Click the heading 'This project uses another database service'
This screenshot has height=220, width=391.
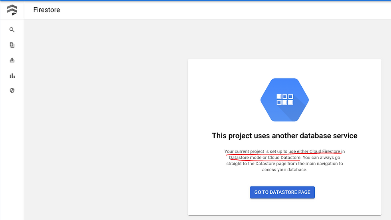(284, 136)
